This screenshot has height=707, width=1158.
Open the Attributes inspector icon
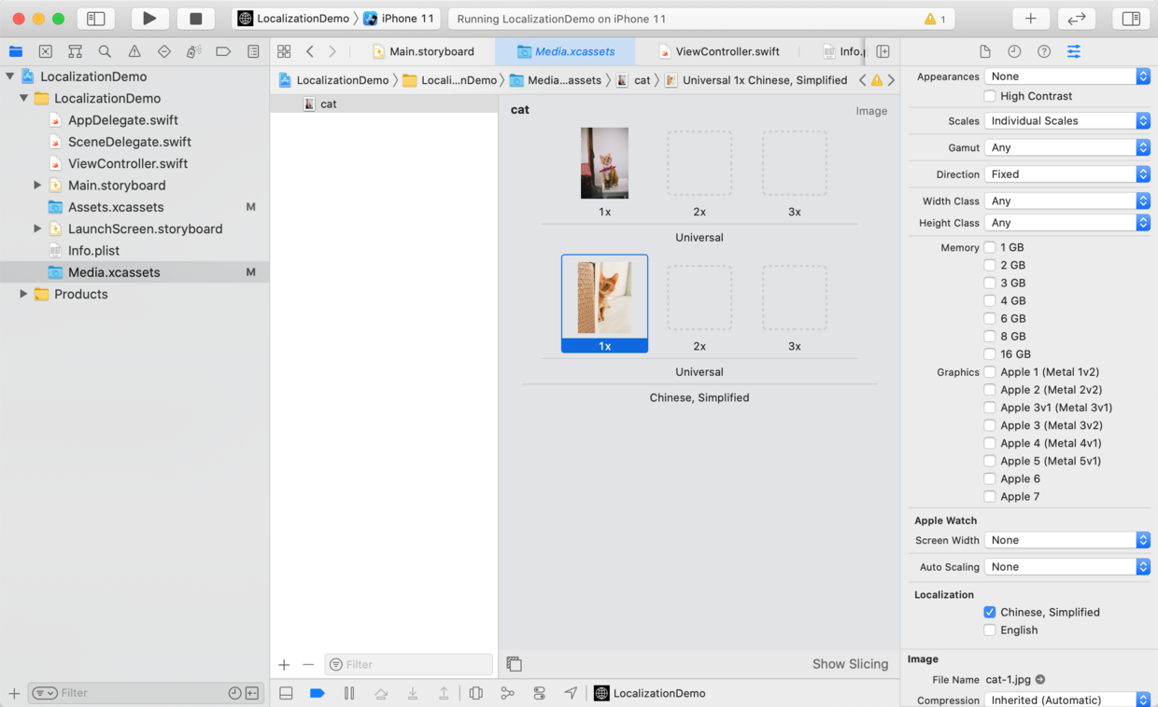[1074, 51]
